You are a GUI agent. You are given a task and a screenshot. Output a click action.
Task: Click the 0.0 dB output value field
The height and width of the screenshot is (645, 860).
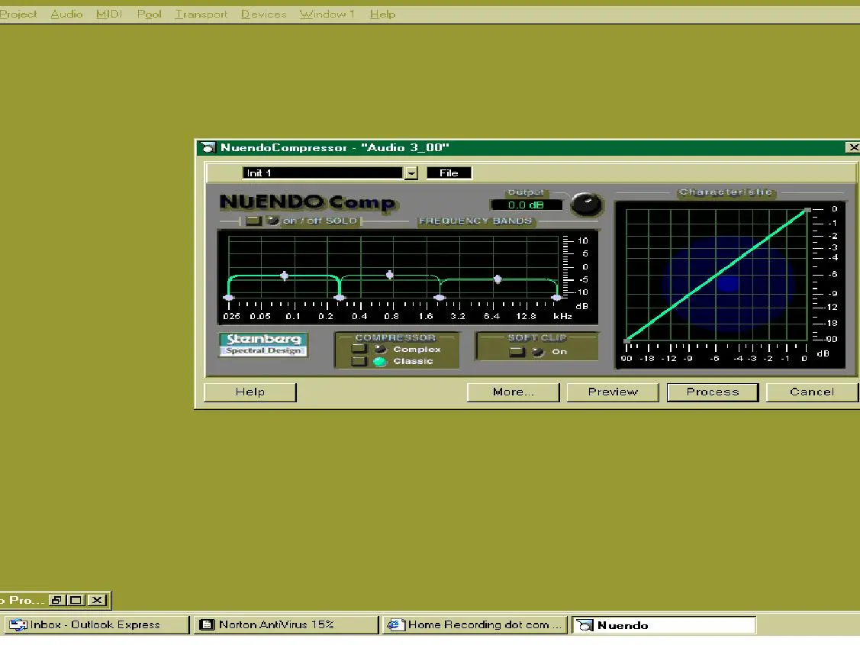(526, 205)
